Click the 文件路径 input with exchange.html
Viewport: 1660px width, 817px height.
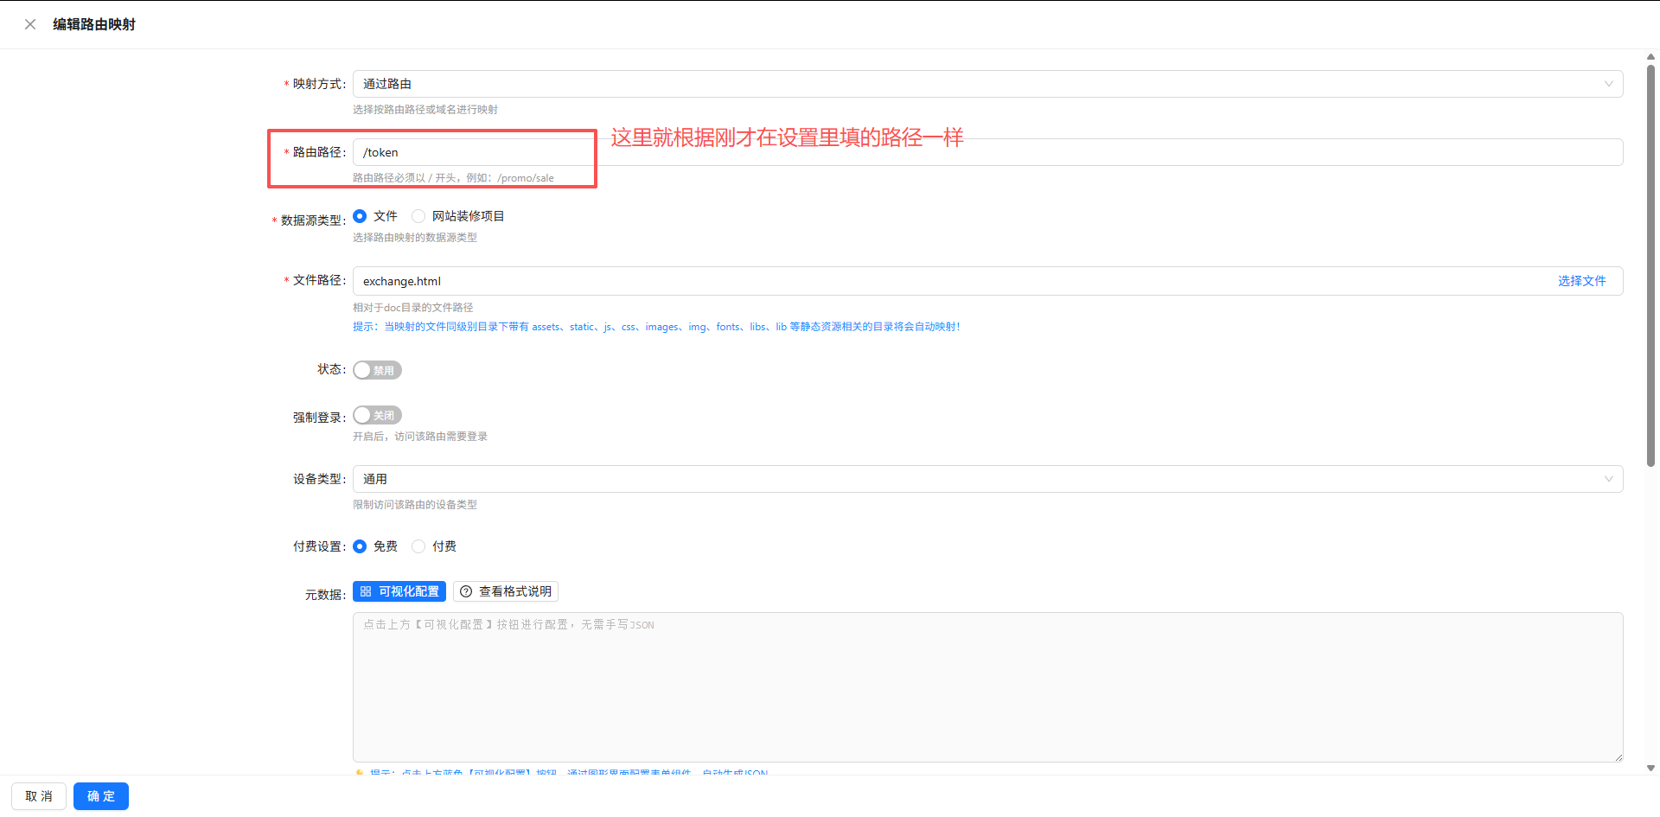coord(951,281)
